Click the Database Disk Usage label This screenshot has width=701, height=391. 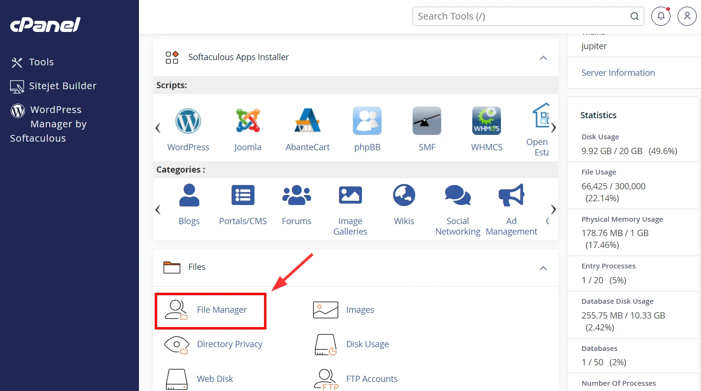point(617,301)
